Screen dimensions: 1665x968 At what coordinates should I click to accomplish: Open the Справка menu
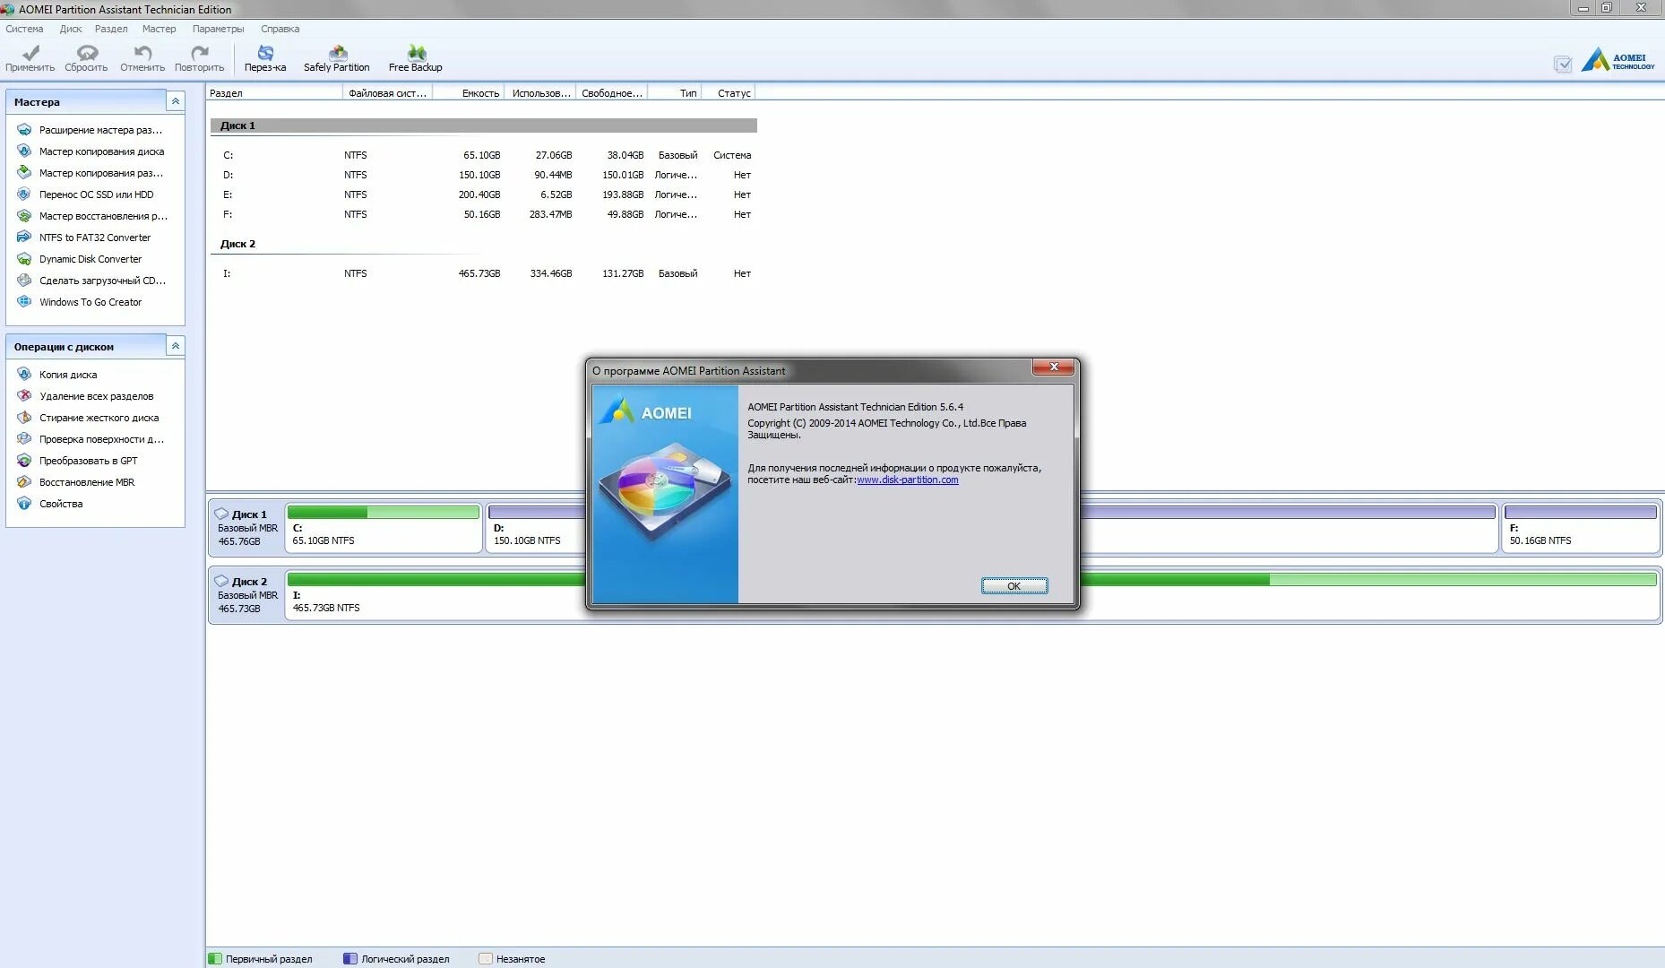[x=280, y=29]
